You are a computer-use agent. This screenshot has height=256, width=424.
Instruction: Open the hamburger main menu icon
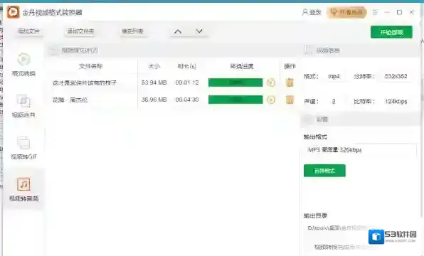375,12
